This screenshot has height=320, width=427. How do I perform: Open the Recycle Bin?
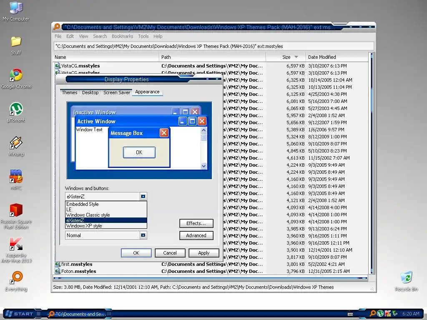click(406, 281)
